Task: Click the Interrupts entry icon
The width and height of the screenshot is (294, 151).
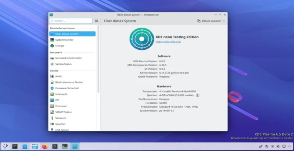Action: click(x=52, y=94)
